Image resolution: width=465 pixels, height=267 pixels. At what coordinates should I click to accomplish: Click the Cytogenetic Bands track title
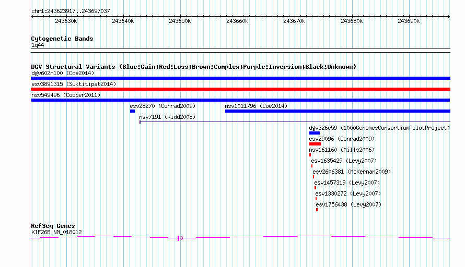tap(62, 39)
